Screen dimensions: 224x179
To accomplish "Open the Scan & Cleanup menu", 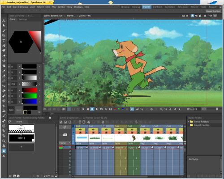I will 20,7.
